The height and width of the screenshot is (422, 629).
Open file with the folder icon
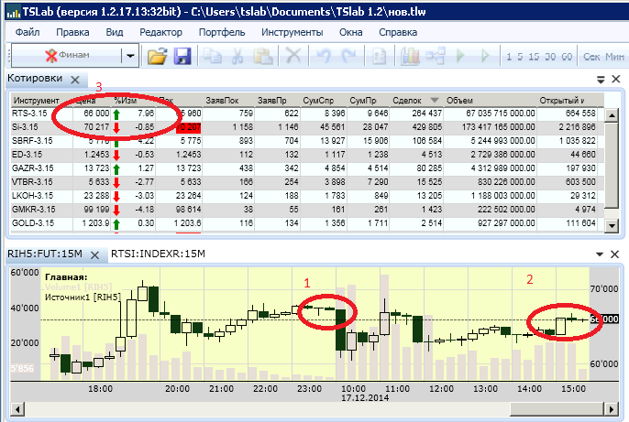pos(157,56)
